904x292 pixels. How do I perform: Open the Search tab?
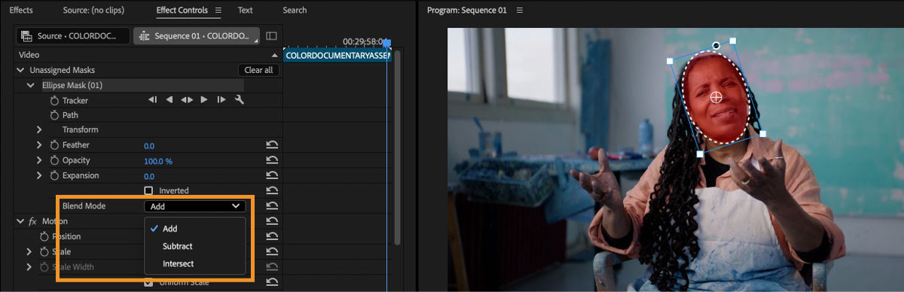[295, 11]
